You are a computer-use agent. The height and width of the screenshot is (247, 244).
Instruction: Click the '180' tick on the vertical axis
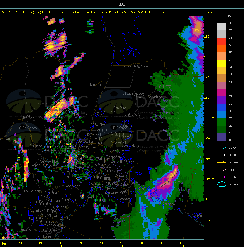[x=207, y=37]
